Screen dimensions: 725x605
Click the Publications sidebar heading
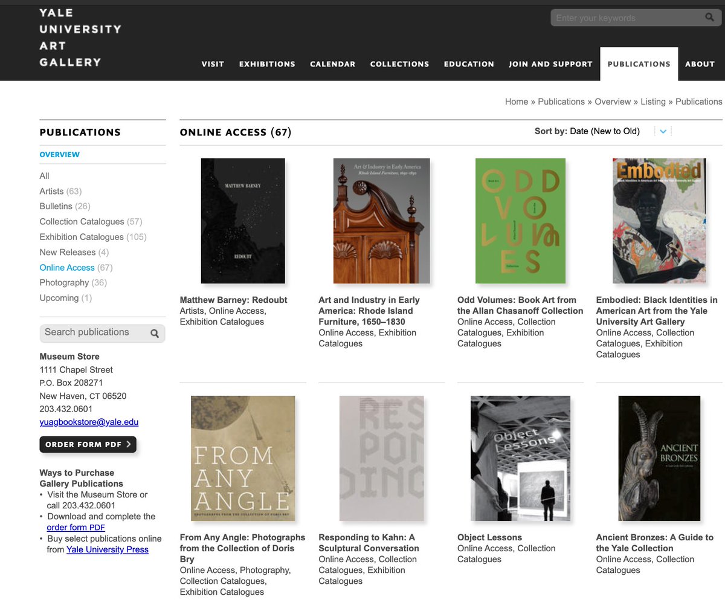[80, 132]
